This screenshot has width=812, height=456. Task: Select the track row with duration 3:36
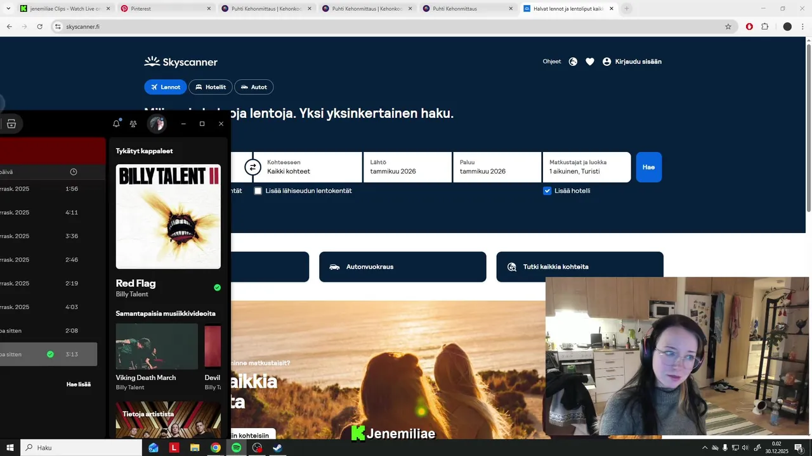pyautogui.click(x=49, y=236)
